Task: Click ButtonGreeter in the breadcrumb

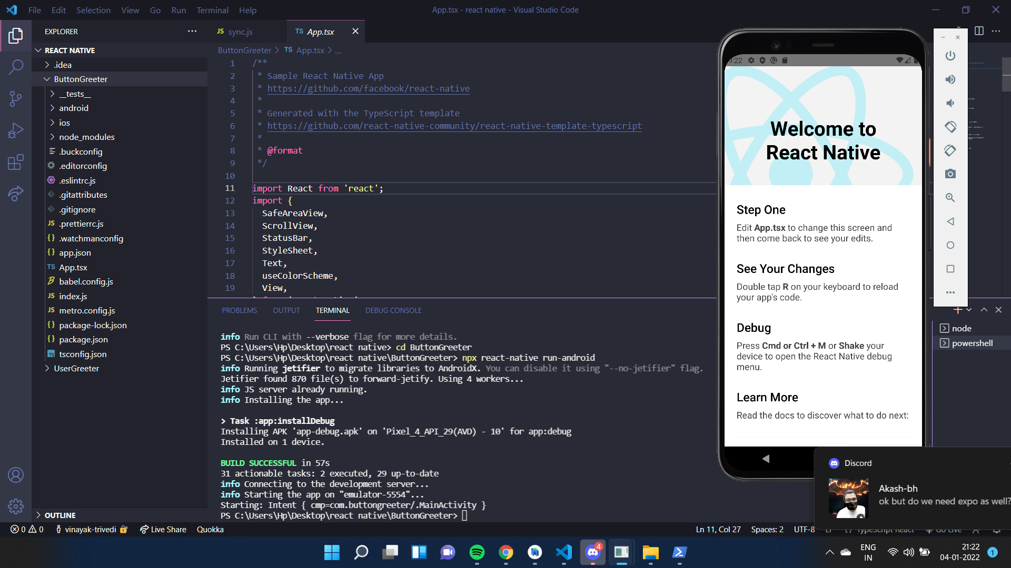Action: 244,50
